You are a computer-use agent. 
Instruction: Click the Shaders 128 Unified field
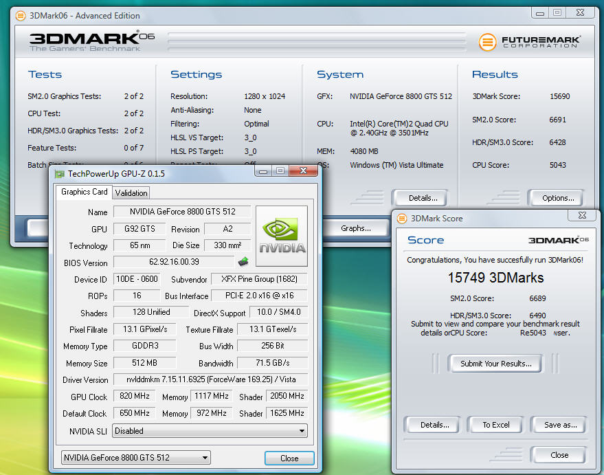tap(151, 312)
